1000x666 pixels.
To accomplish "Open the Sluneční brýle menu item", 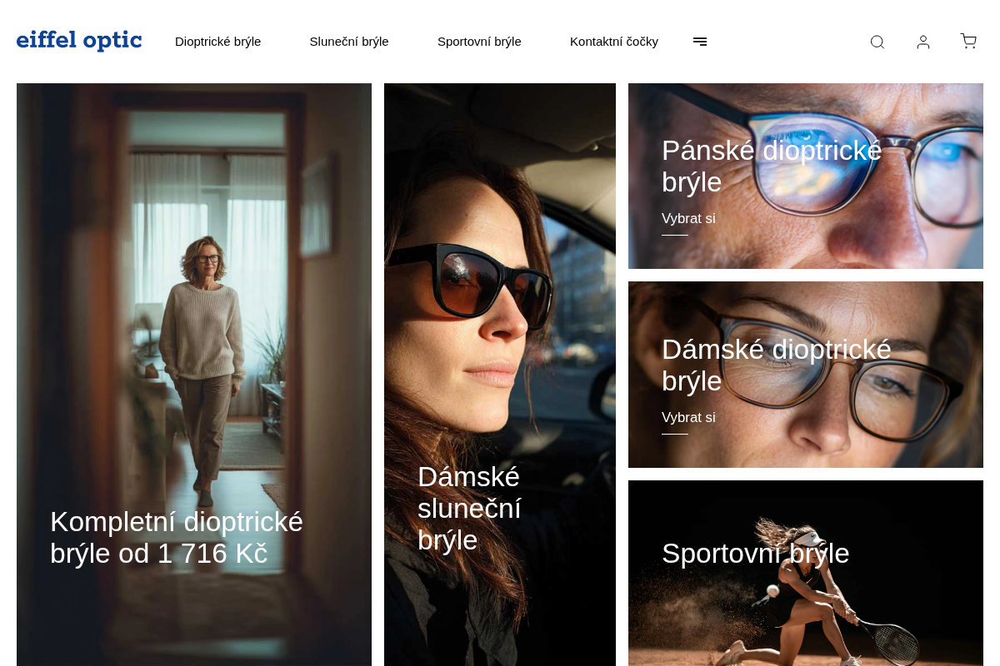I will [349, 42].
